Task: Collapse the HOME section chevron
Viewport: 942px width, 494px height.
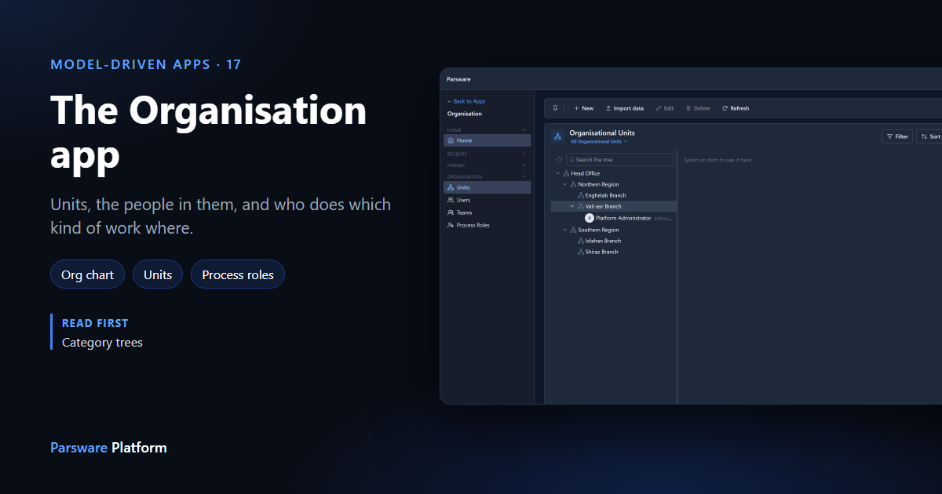Action: pos(524,130)
